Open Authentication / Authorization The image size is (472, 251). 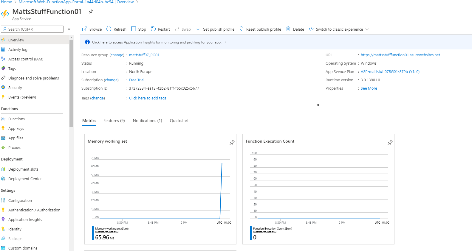pyautogui.click(x=34, y=210)
